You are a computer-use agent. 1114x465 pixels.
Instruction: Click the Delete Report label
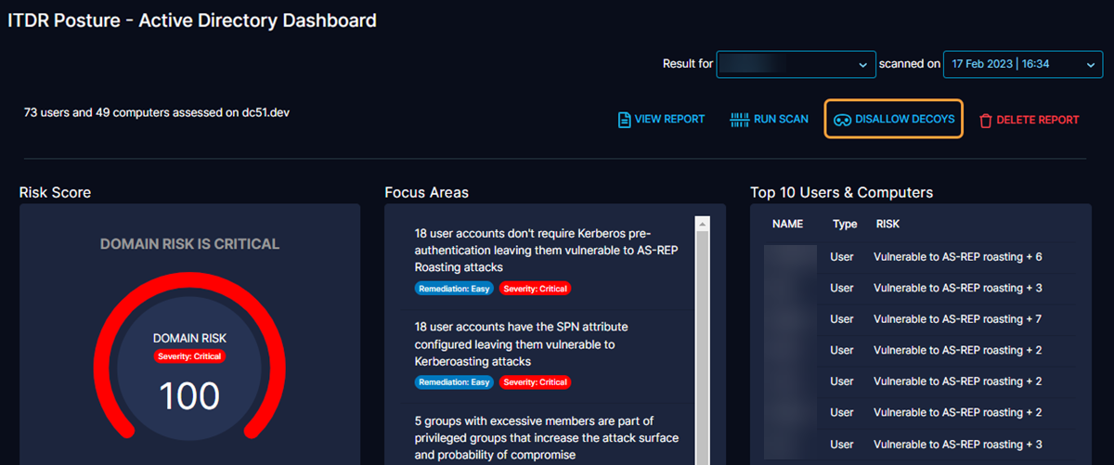(1037, 120)
